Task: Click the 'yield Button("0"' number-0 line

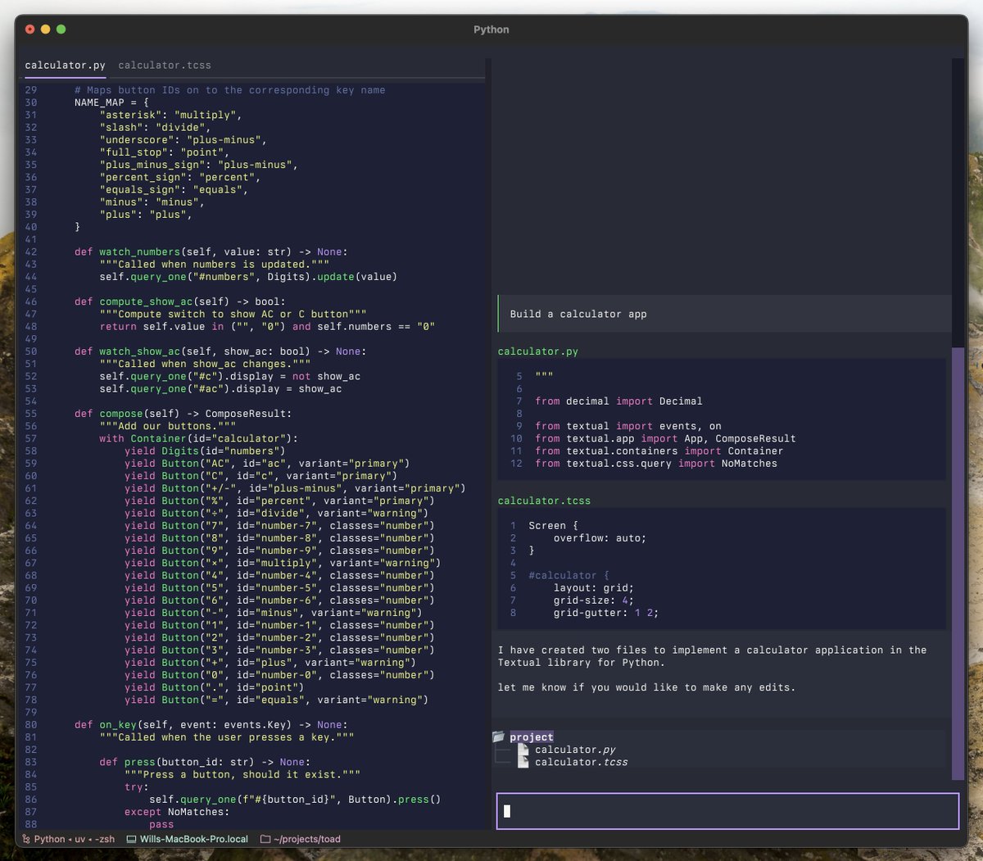Action: 279,675
